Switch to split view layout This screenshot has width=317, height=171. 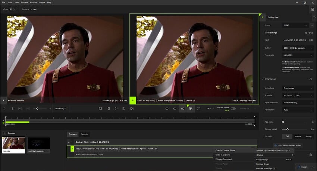(175, 109)
